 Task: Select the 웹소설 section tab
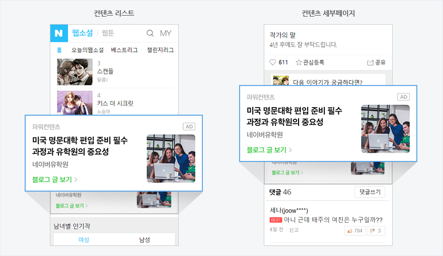click(82, 33)
